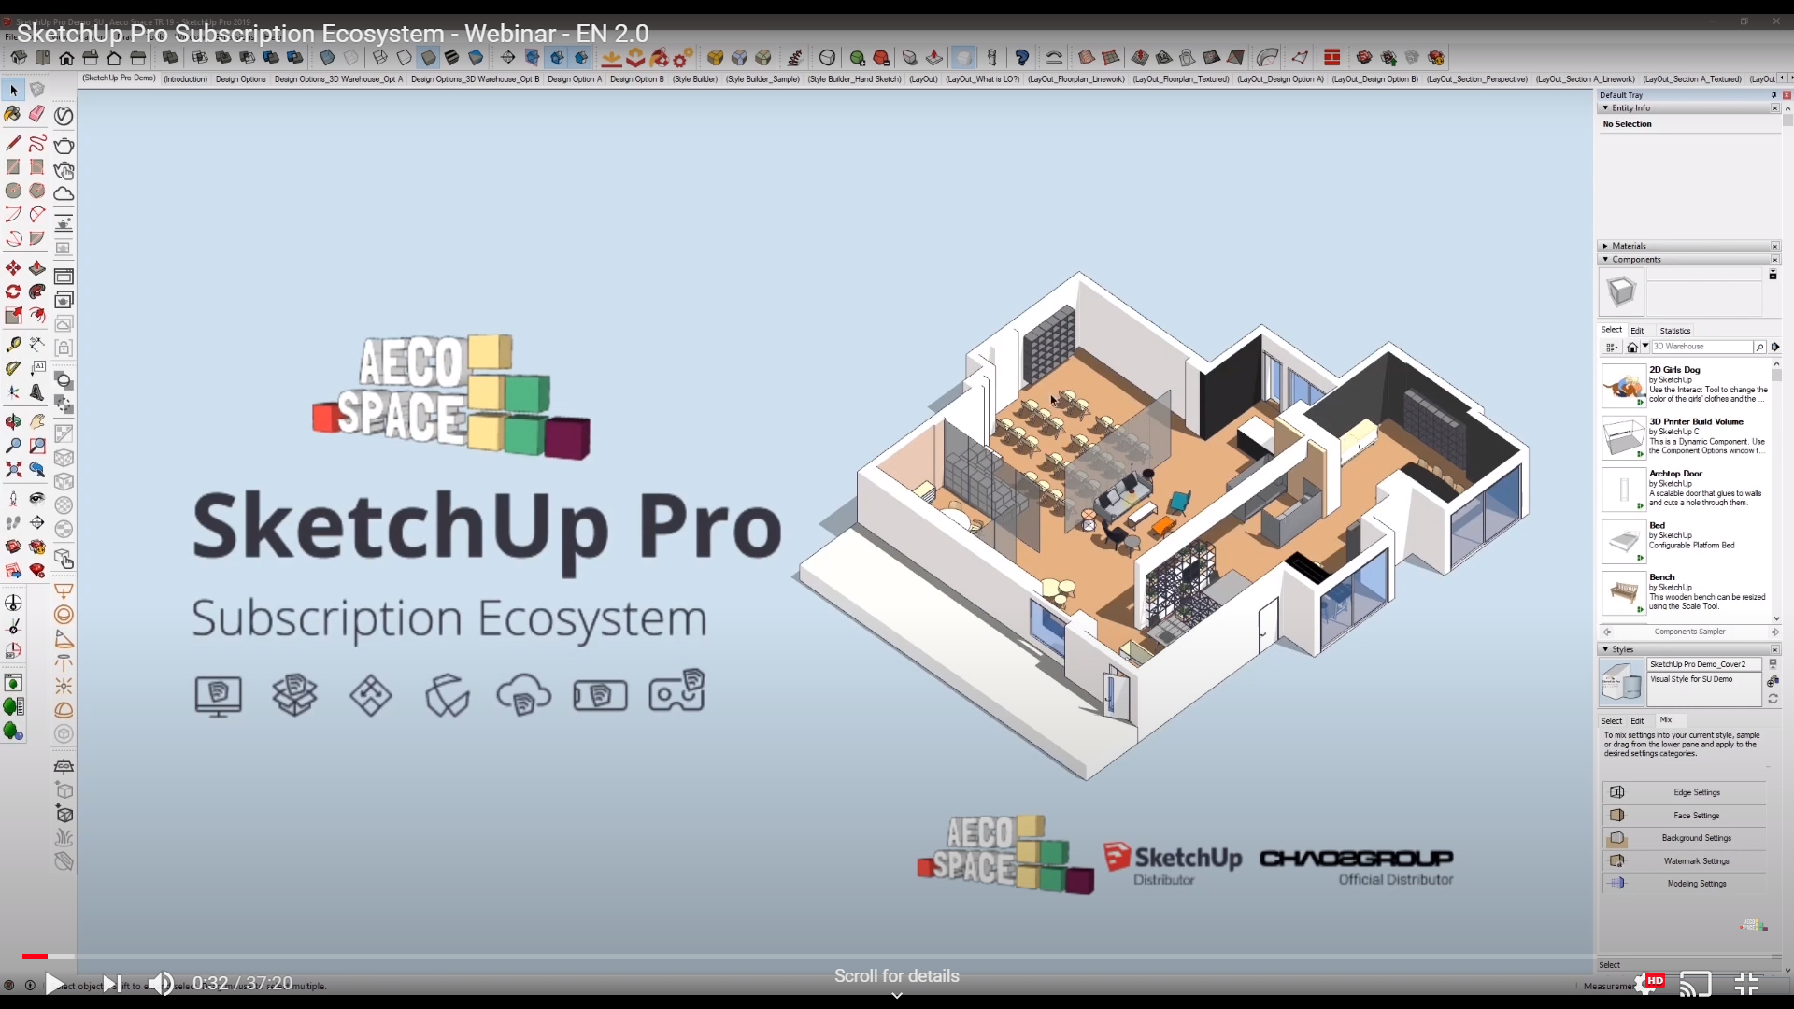The width and height of the screenshot is (1794, 1009).
Task: Select the Freehand squiggle tool
Action: [x=36, y=143]
